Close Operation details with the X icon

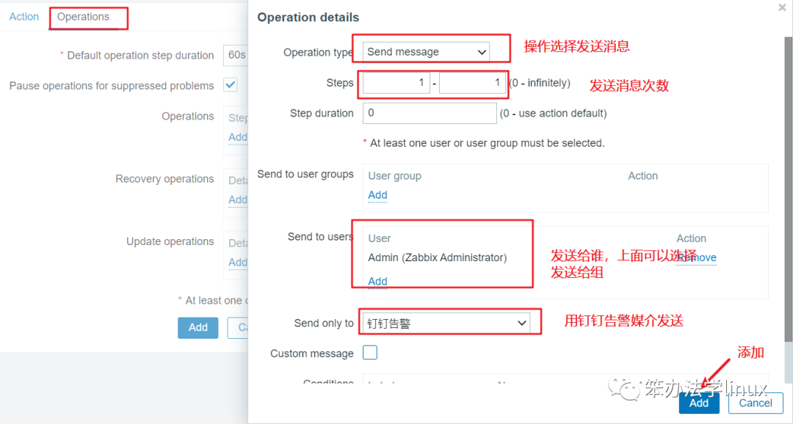782,7
